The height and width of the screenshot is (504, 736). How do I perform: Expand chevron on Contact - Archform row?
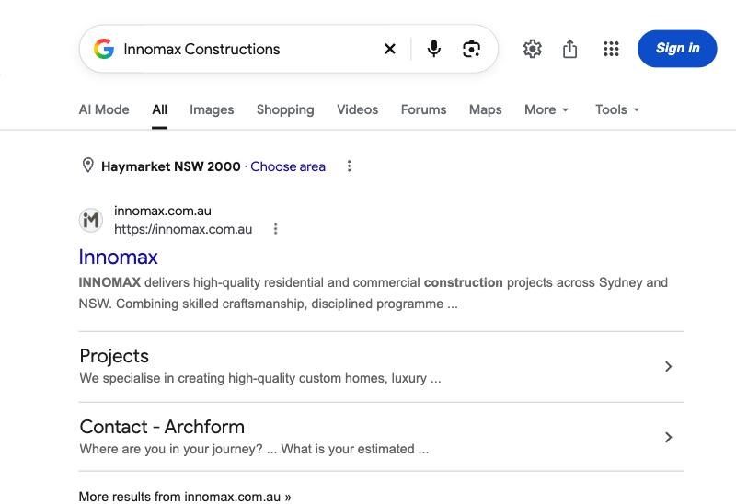669,438
